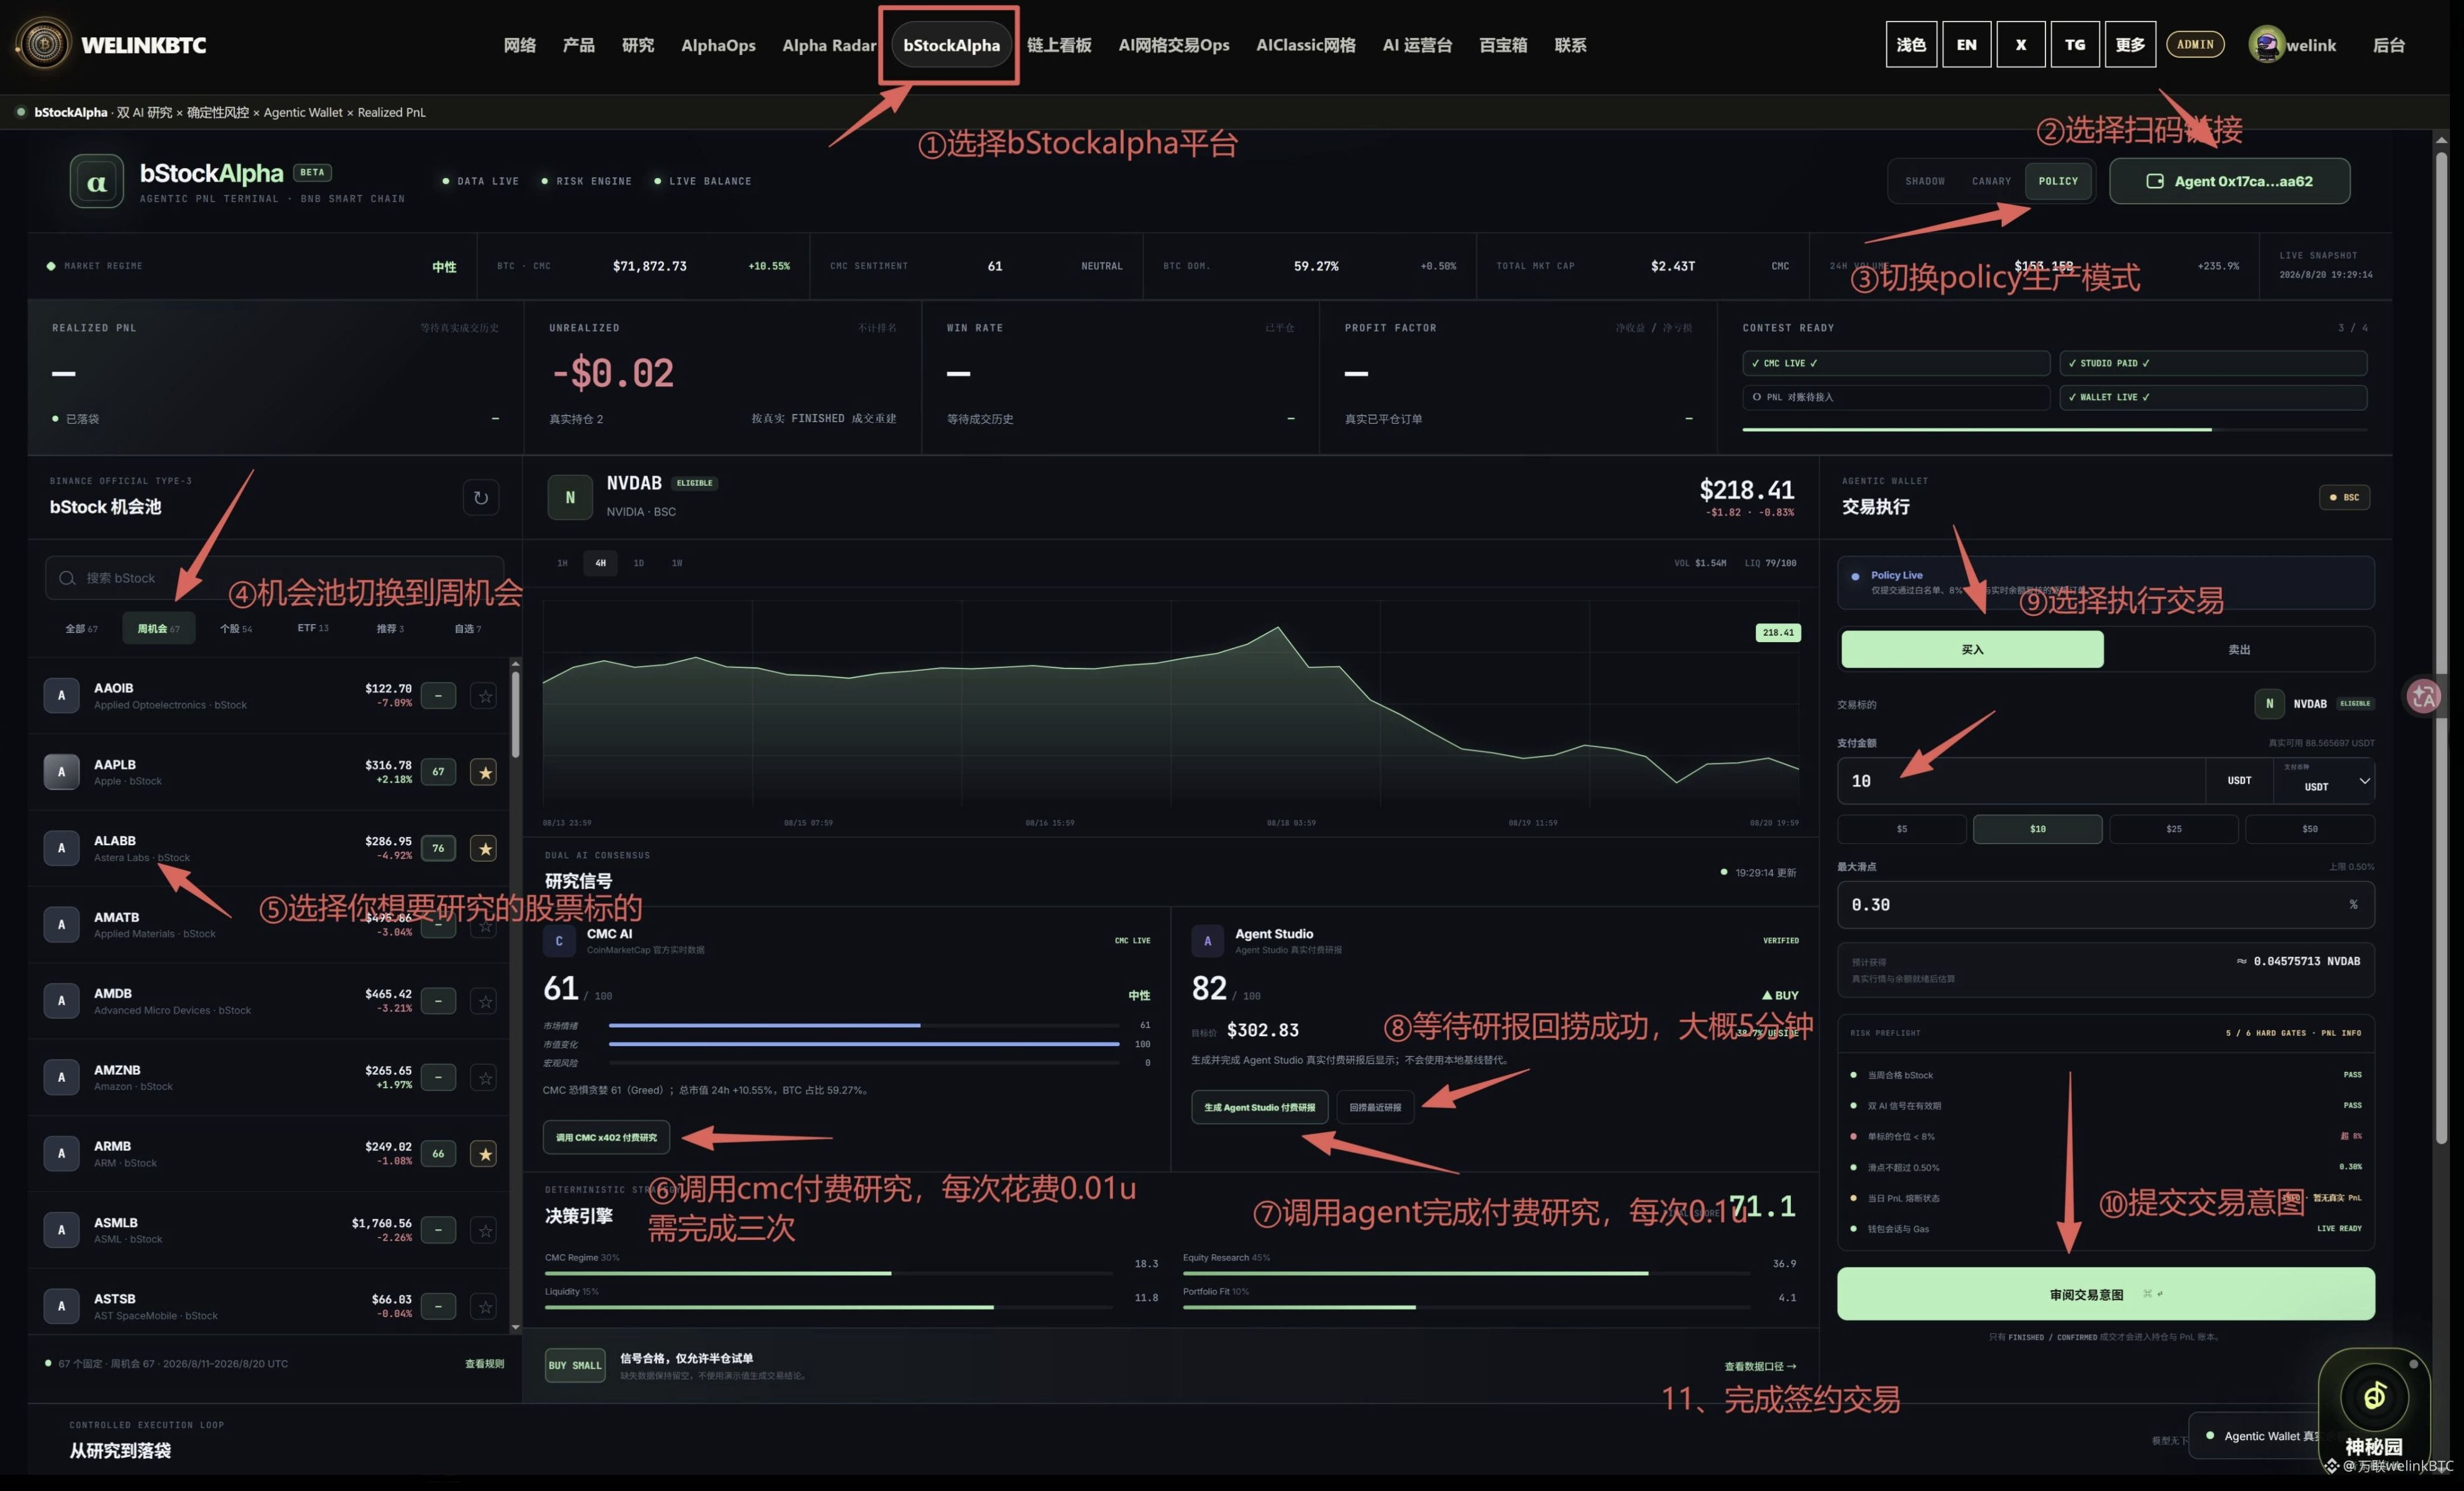Click the magnifier icon in bStock search
This screenshot has height=1491, width=2464.
click(x=67, y=578)
